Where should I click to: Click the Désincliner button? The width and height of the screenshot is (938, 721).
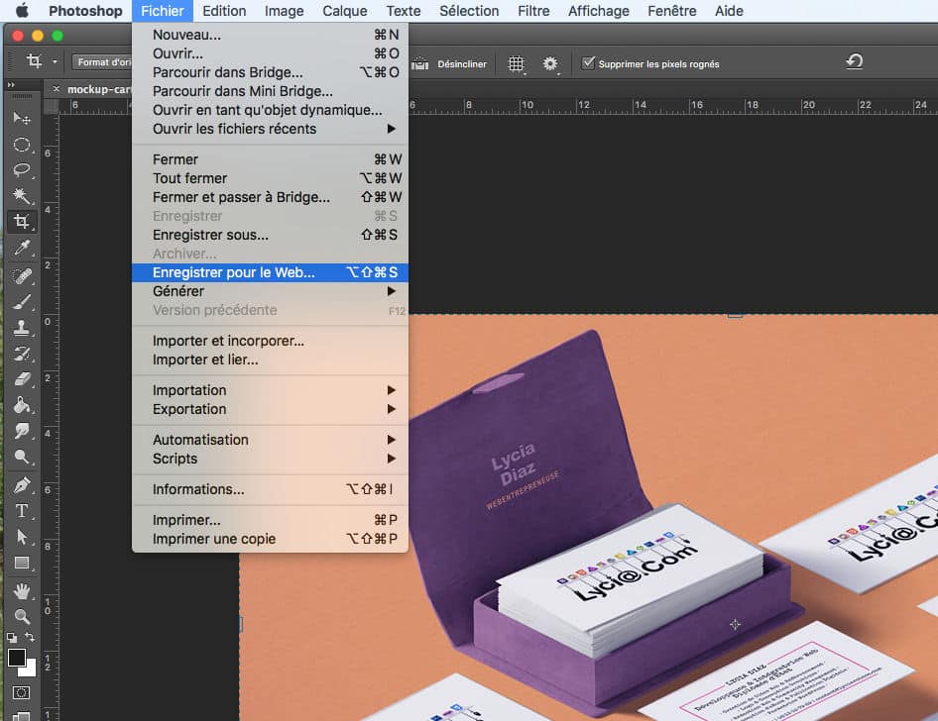tap(452, 63)
